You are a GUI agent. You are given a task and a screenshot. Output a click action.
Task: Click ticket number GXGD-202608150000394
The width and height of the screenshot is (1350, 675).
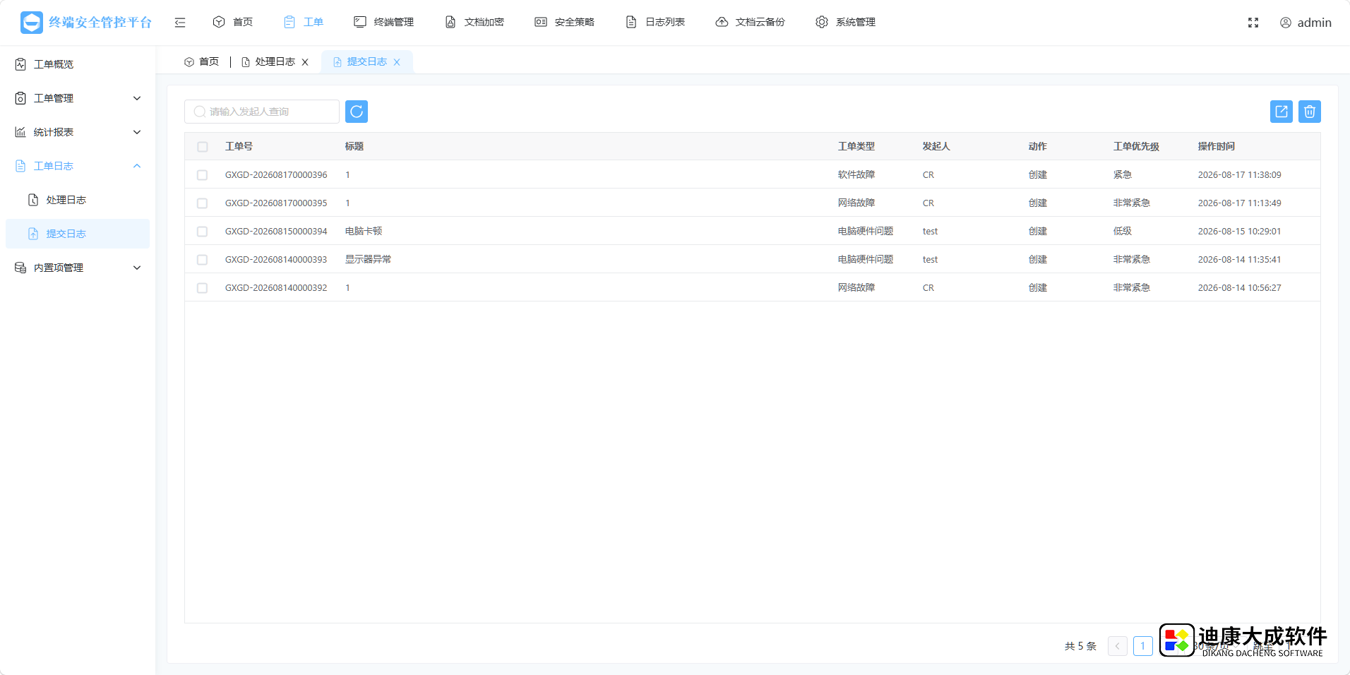point(276,231)
